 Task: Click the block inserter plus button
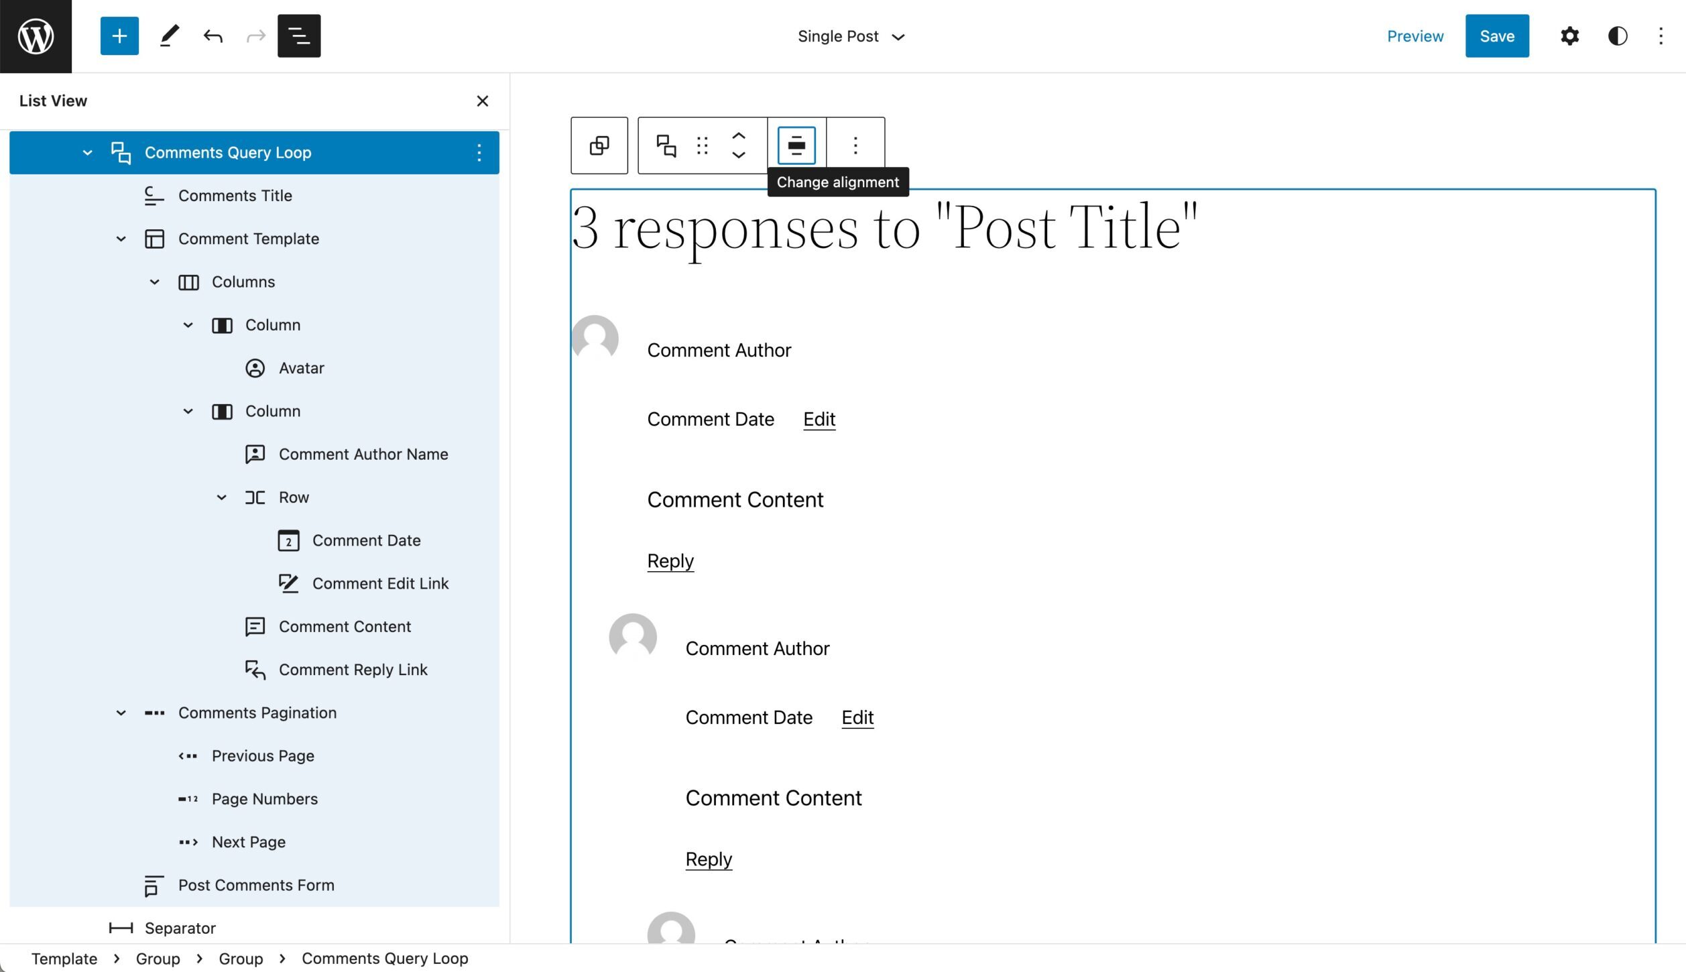click(119, 36)
